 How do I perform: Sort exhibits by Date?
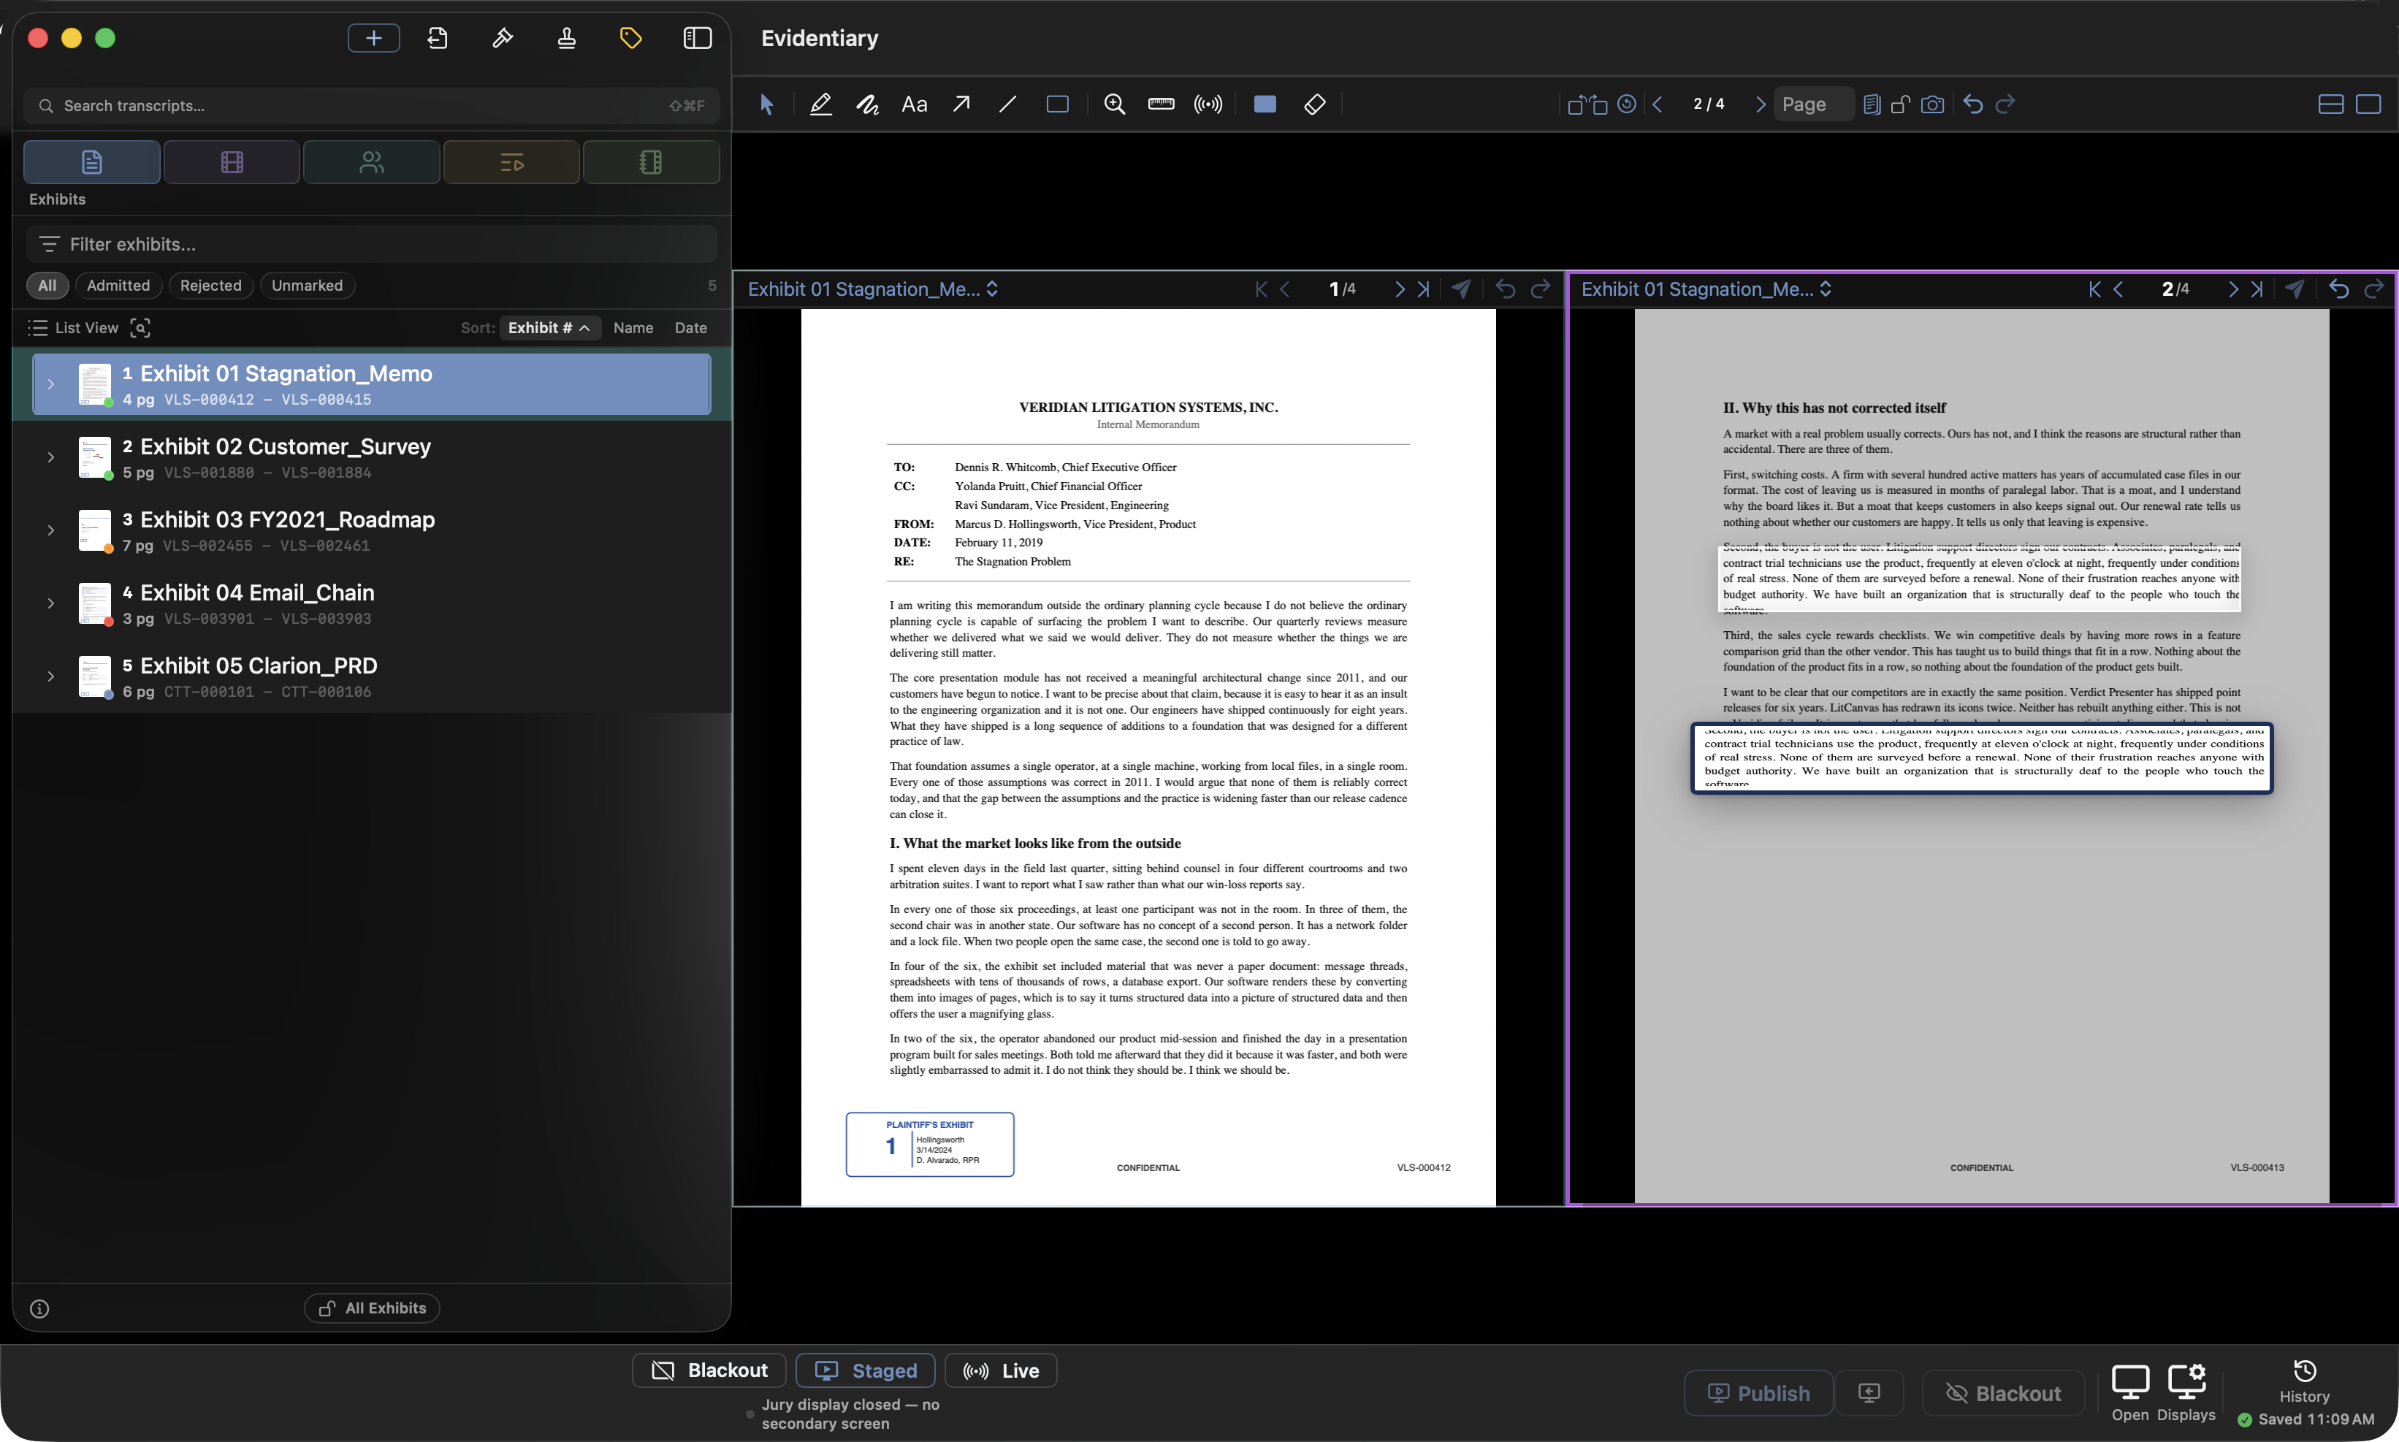(691, 329)
